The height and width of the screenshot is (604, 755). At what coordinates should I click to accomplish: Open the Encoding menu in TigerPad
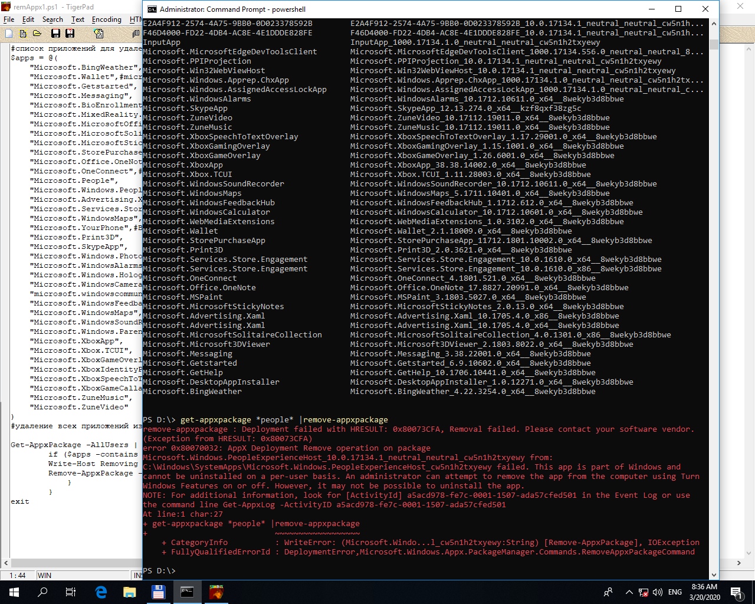pyautogui.click(x=107, y=19)
